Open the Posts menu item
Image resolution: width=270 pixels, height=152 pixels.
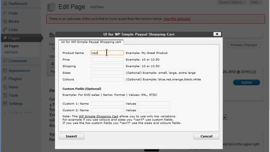coord(13,13)
